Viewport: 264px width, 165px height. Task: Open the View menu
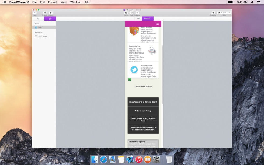(64, 2)
